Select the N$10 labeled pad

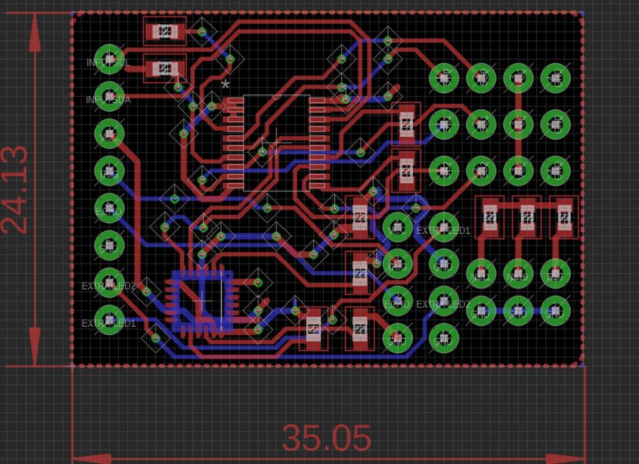point(519,274)
